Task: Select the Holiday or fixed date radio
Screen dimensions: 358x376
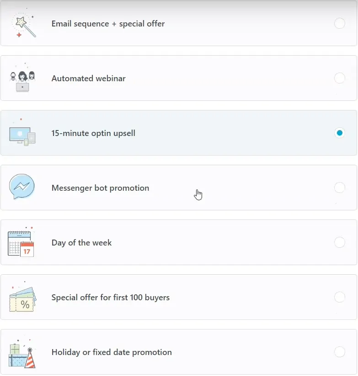Action: (340, 352)
